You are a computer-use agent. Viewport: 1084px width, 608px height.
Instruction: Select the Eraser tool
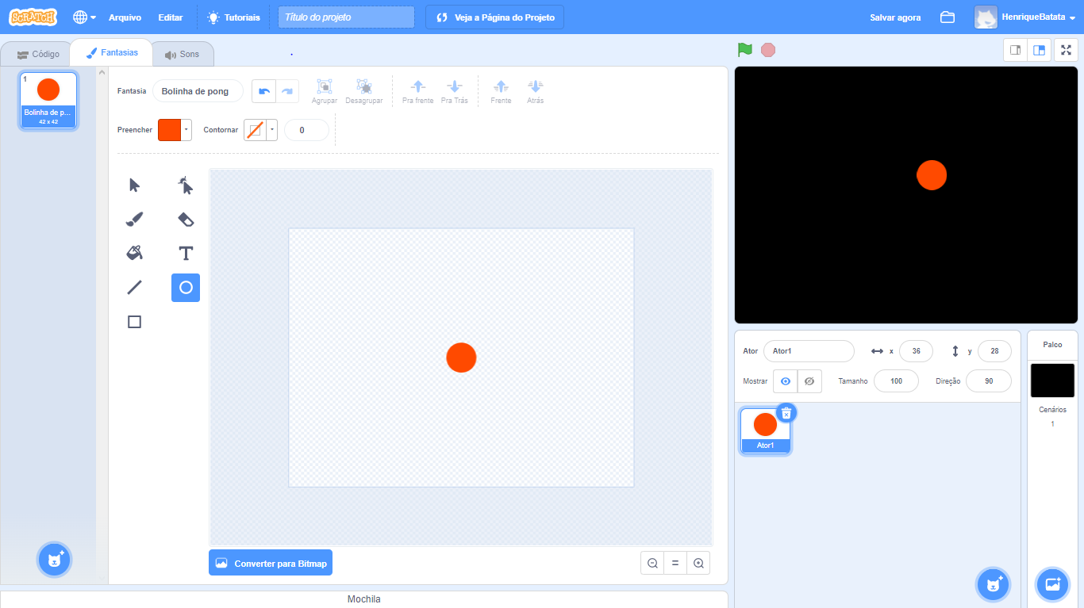coord(186,219)
